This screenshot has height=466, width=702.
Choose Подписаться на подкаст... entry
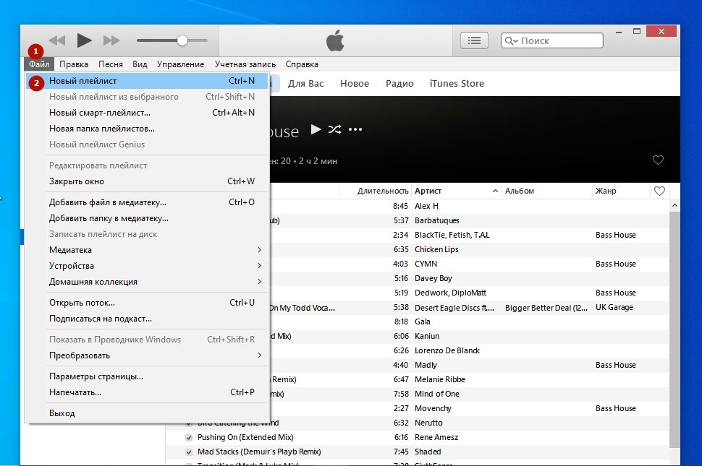148,319
